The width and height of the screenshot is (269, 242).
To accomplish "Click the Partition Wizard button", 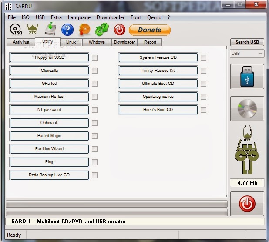I will [49, 149].
